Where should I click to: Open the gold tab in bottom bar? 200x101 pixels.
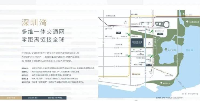point(11,98)
